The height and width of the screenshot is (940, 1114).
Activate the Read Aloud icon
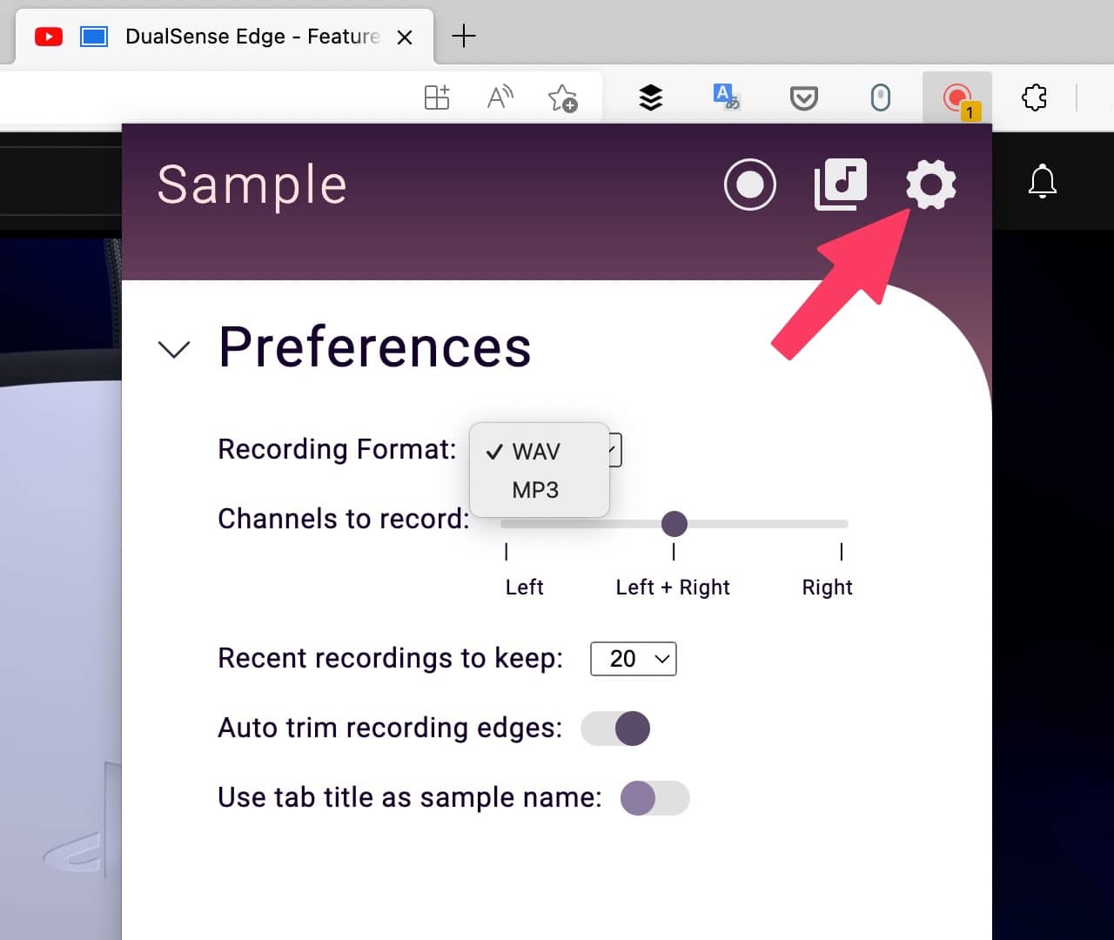(500, 97)
